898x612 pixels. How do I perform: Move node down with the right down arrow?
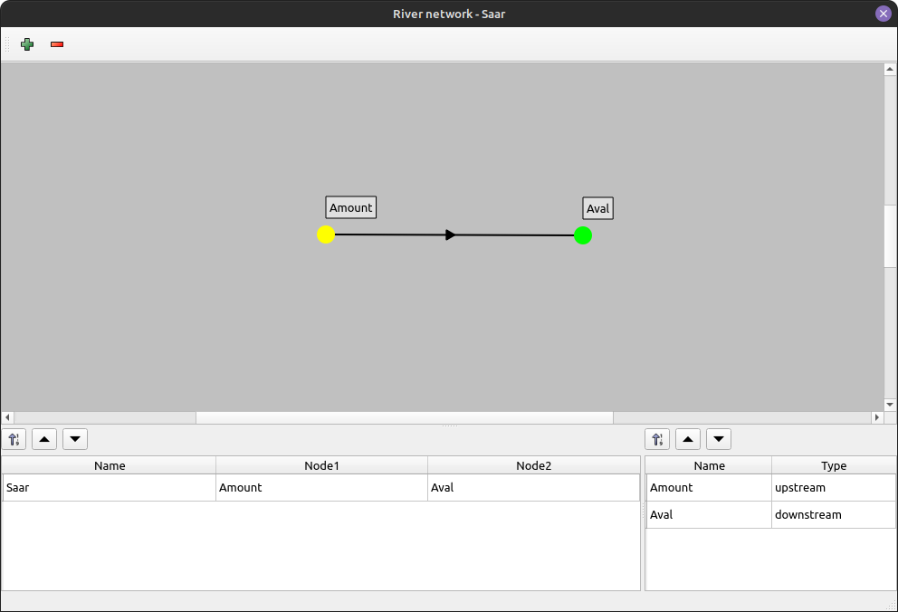click(719, 440)
